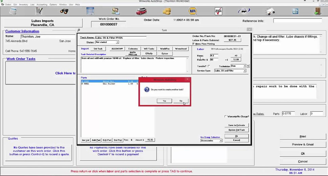Expand the Status dropdown

[x=118, y=42]
